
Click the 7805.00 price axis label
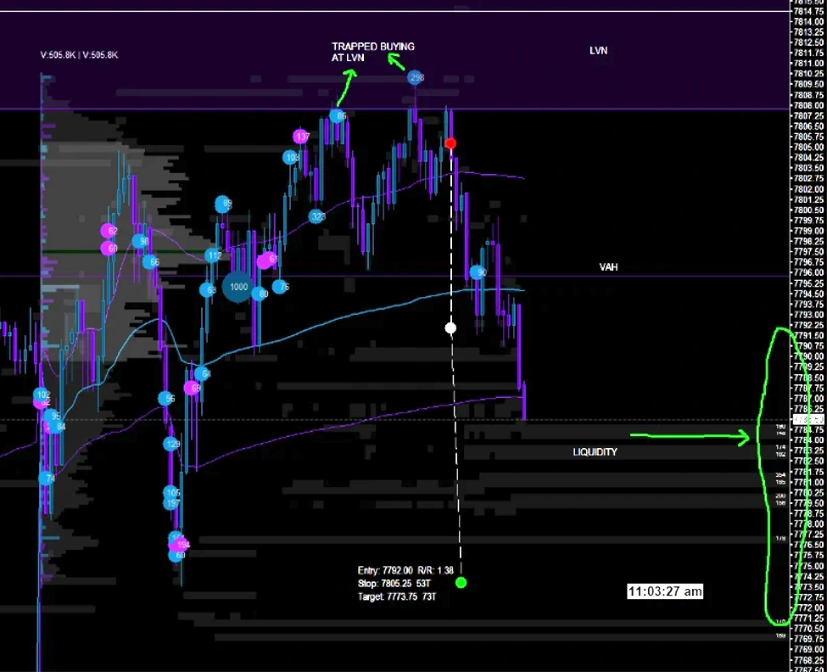[808, 147]
